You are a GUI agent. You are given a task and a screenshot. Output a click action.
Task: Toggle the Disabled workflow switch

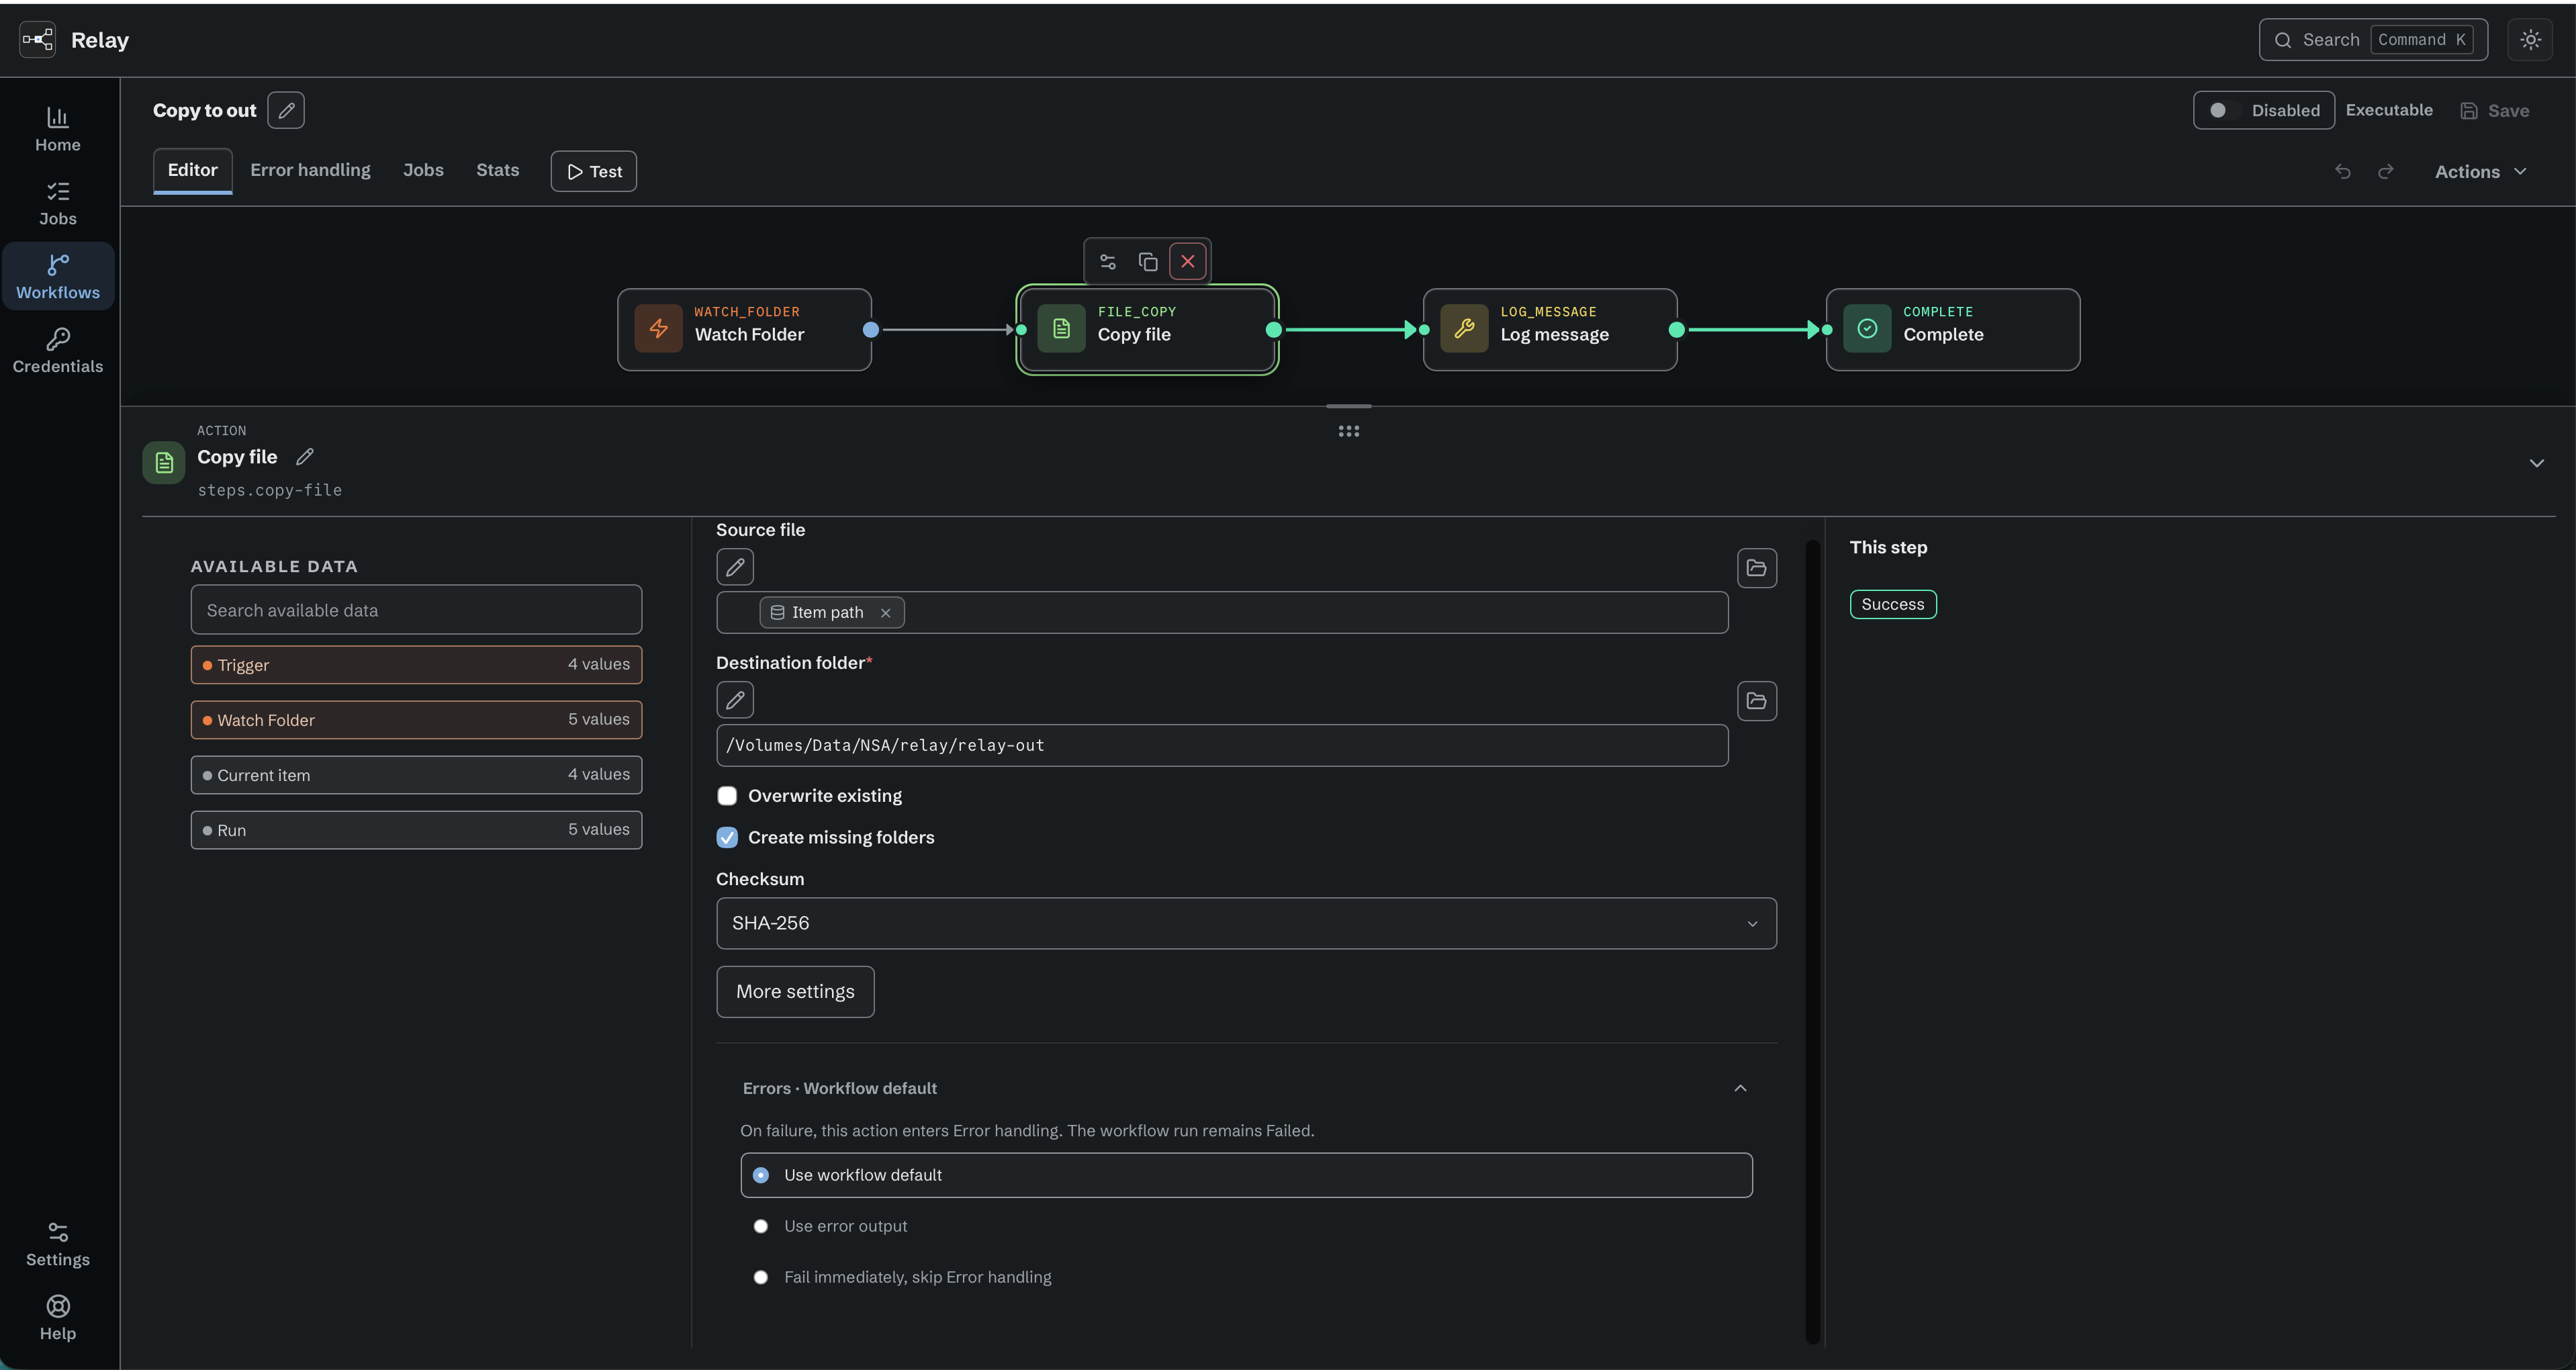click(x=2264, y=110)
